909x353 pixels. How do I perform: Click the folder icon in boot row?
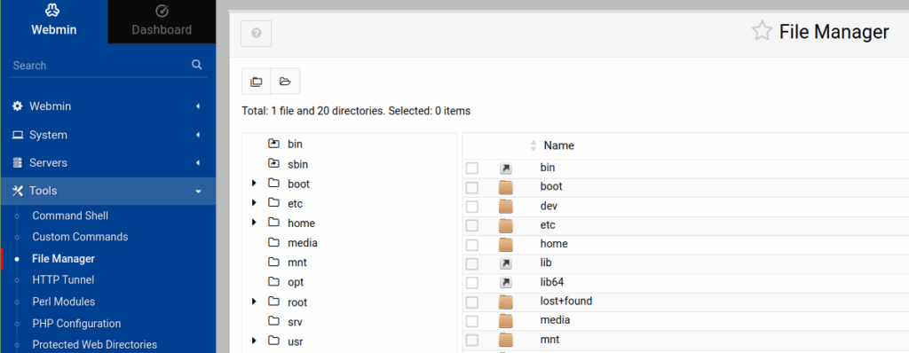coord(506,187)
